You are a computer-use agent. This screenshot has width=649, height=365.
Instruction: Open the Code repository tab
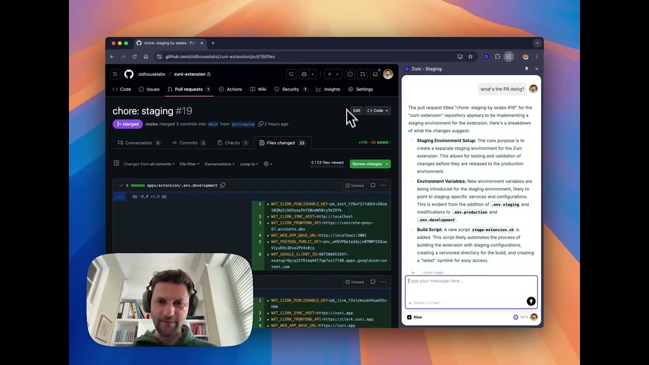(x=122, y=89)
